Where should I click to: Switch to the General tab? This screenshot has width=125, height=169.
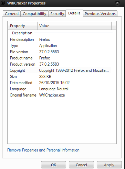point(12,14)
